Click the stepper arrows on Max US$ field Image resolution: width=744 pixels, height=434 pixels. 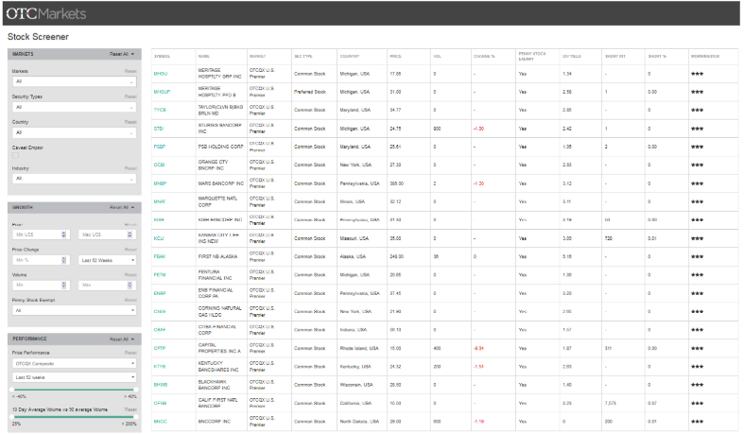(130, 234)
